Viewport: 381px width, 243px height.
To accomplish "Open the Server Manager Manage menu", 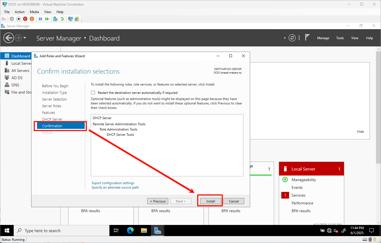I will pos(323,38).
